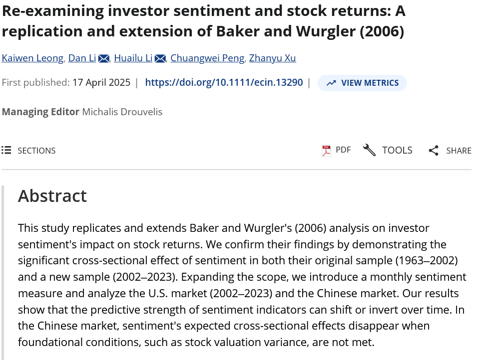Image resolution: width=482 pixels, height=360 pixels.
Task: Expand the Tools menu
Action: (x=397, y=150)
